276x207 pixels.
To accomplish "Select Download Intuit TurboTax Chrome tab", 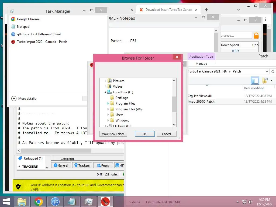I will click(168, 10).
